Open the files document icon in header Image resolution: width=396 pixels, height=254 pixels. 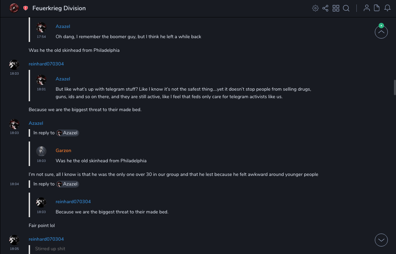[x=377, y=8]
